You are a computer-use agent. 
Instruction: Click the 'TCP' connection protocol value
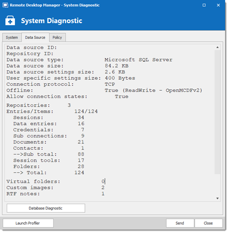click(110, 84)
